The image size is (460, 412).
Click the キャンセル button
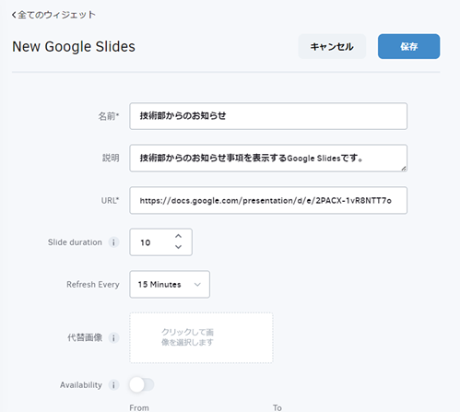(332, 46)
